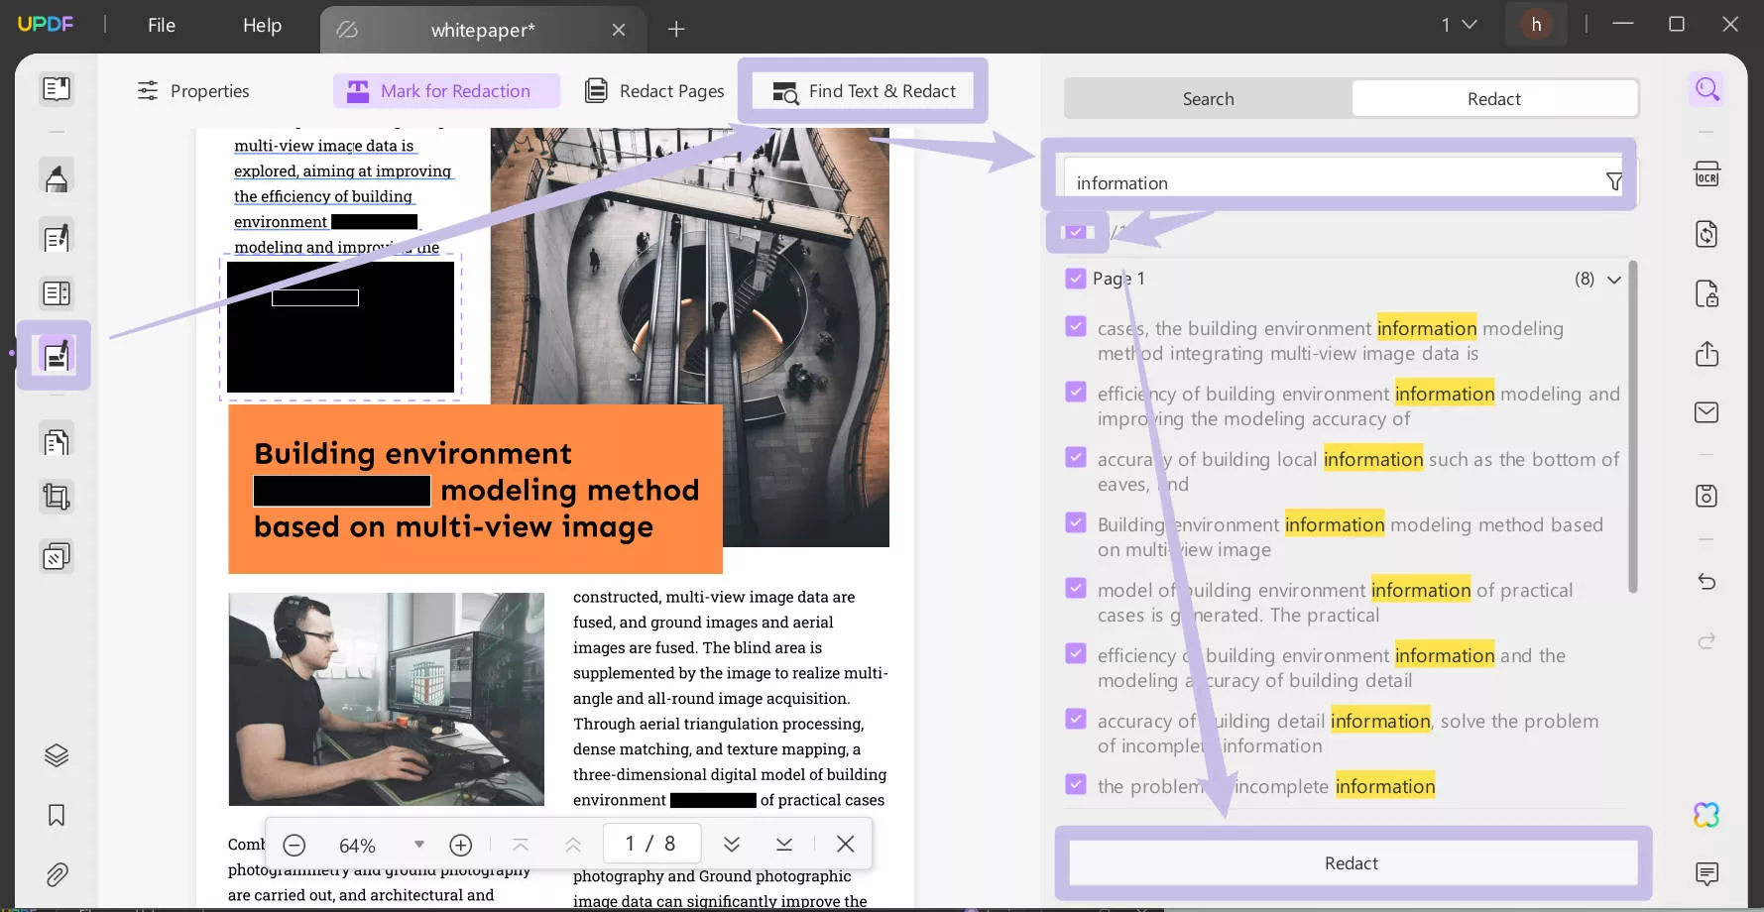Close the page navigation bar
Screen dimensions: 1764x912
coord(845,844)
